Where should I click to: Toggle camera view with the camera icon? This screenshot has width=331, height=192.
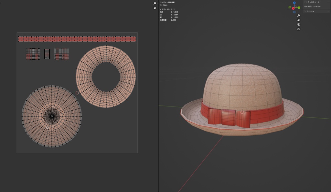click(298, 24)
